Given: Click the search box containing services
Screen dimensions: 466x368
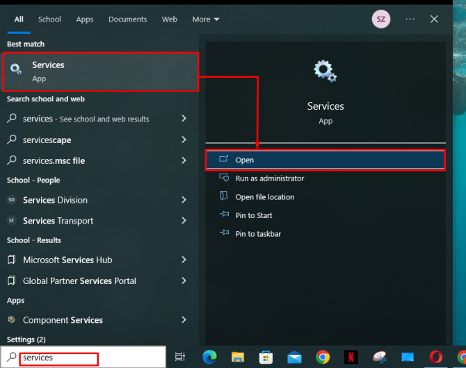Looking at the screenshot, I should [x=58, y=358].
